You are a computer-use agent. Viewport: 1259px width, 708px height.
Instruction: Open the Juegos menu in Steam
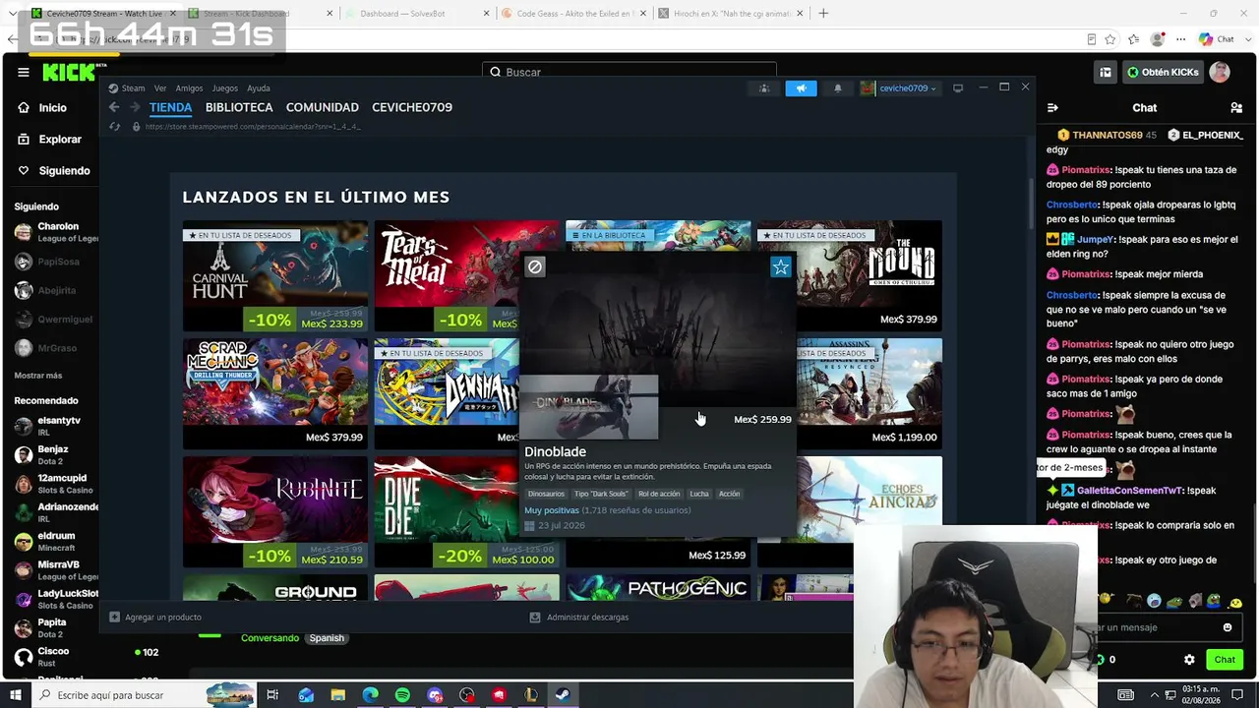[225, 88]
